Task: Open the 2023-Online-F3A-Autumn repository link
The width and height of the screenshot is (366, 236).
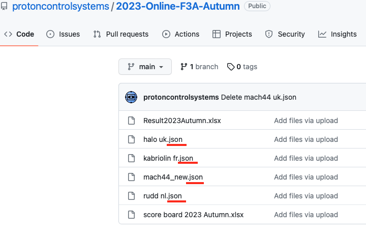Action: click(178, 6)
